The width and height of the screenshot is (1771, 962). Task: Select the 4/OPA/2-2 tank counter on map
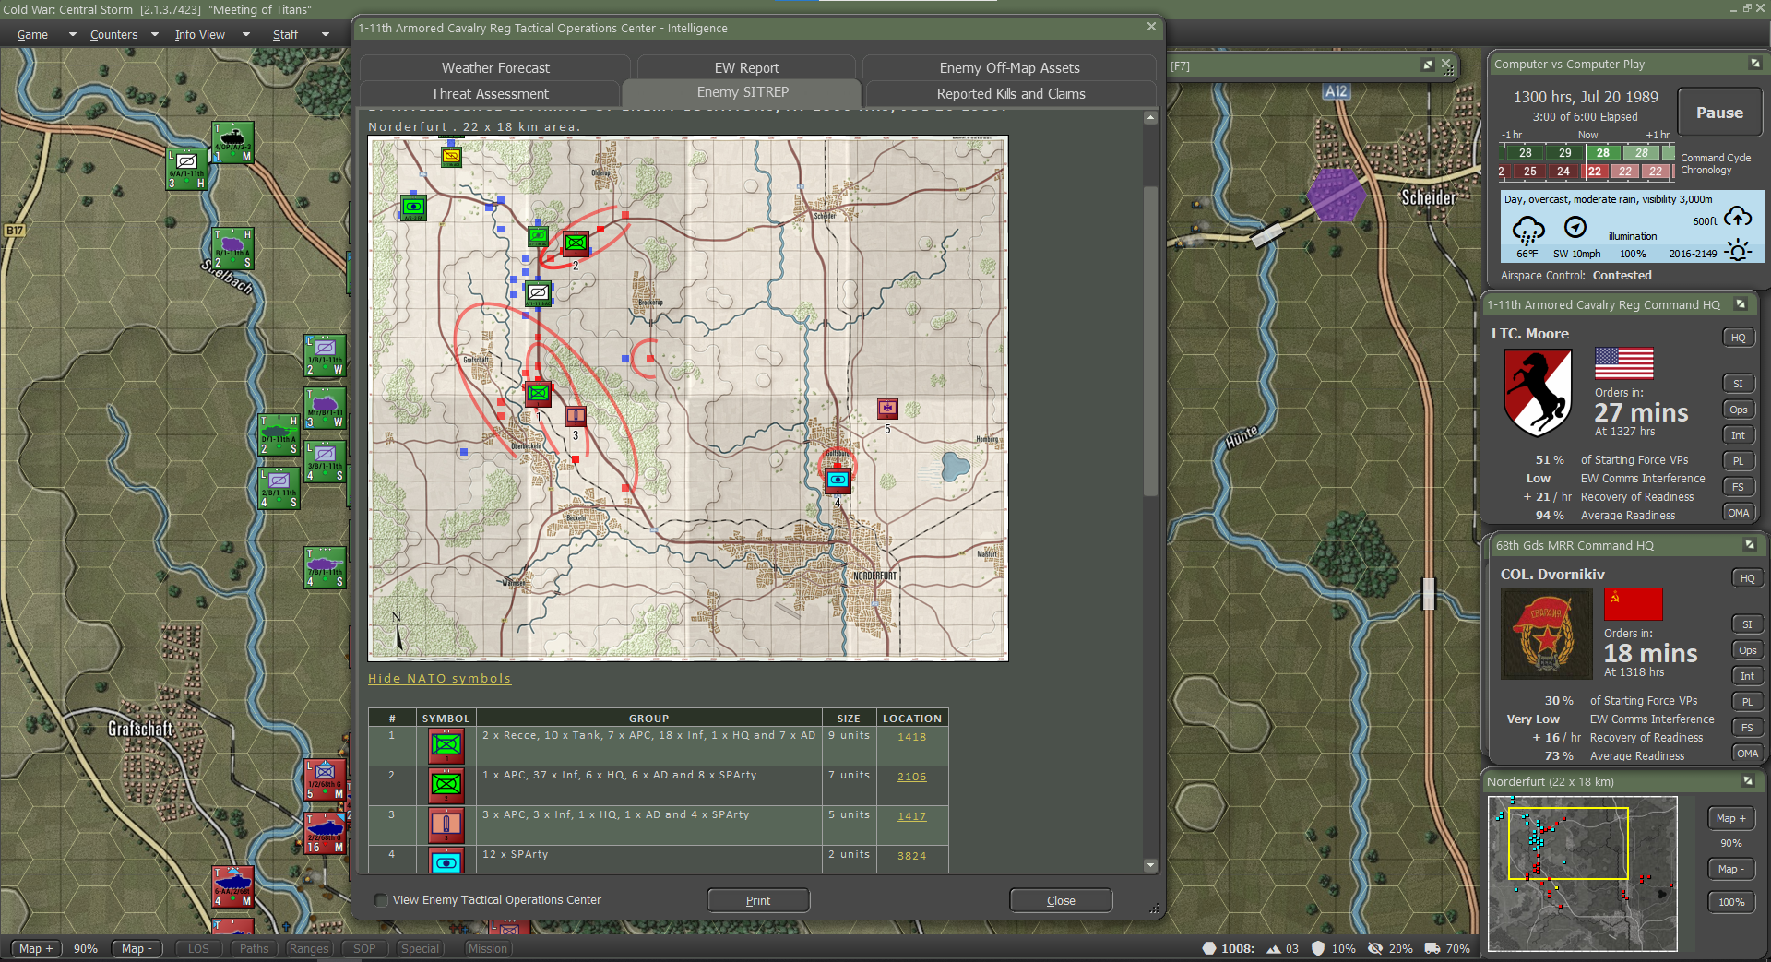(232, 143)
